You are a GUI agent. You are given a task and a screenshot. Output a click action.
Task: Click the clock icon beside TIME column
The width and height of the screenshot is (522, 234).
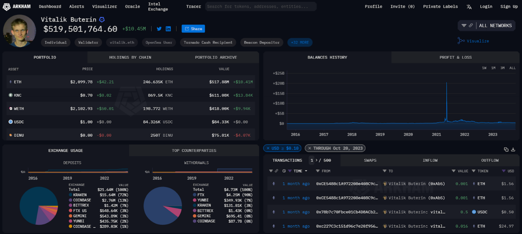(284, 171)
